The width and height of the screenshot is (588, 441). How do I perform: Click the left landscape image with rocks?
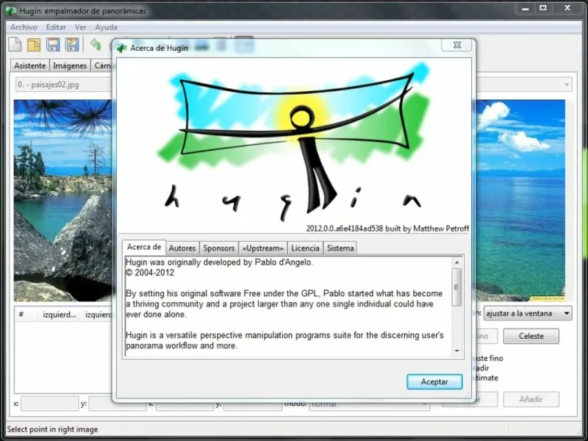click(x=63, y=200)
